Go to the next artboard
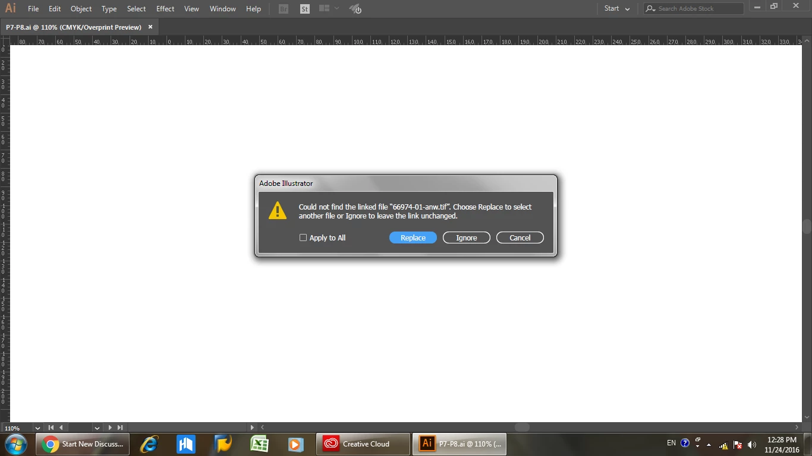The image size is (812, 456). click(110, 427)
